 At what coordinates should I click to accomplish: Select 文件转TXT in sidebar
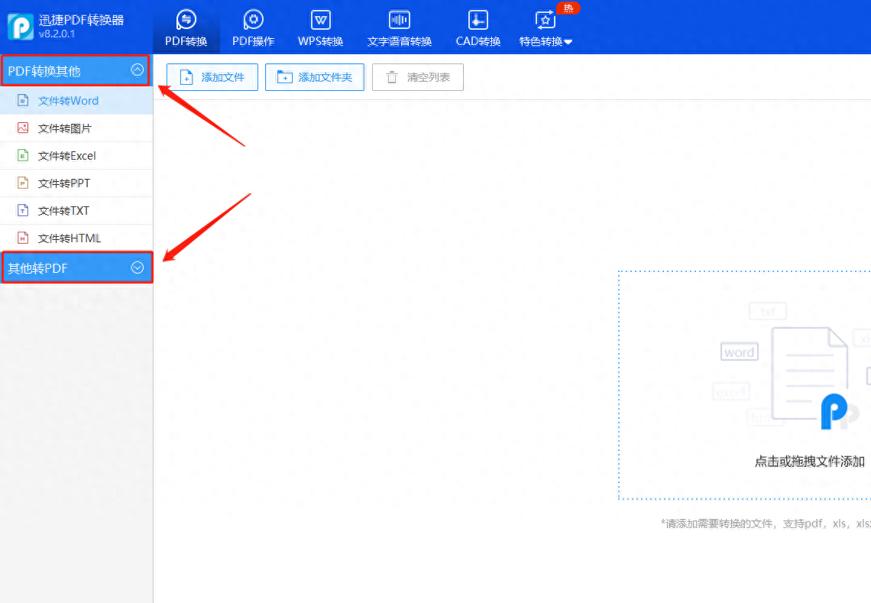76,211
